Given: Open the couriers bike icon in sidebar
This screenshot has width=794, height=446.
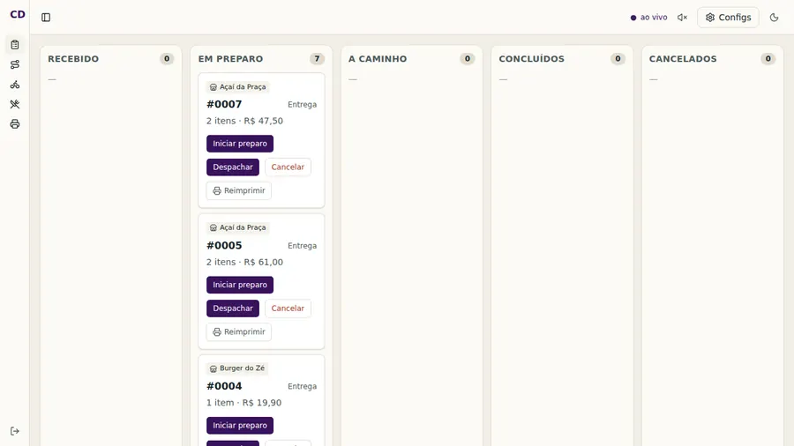Looking at the screenshot, I should pos(15,85).
